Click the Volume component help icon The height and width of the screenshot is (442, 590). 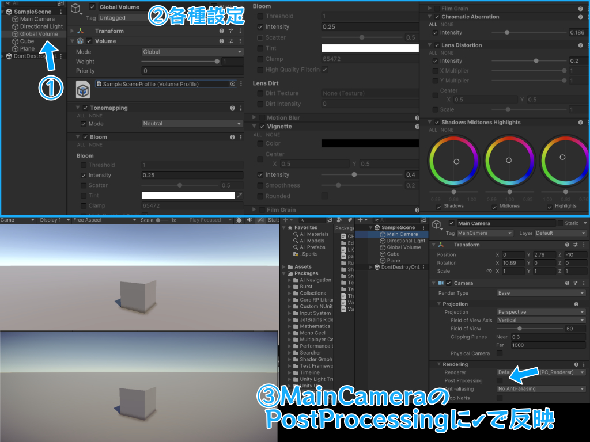(222, 41)
